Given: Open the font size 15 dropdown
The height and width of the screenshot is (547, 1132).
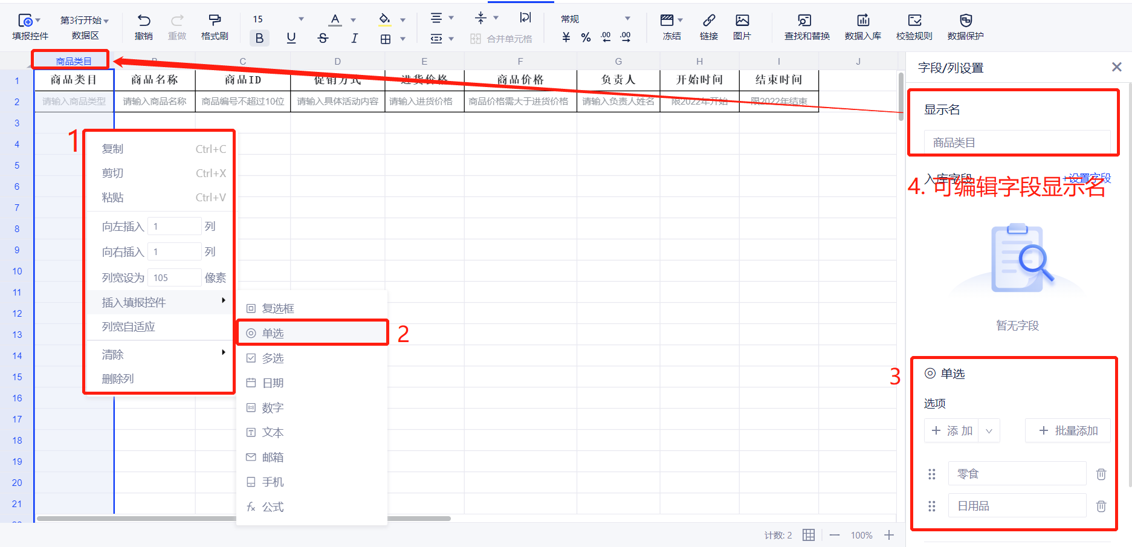Looking at the screenshot, I should tap(301, 19).
